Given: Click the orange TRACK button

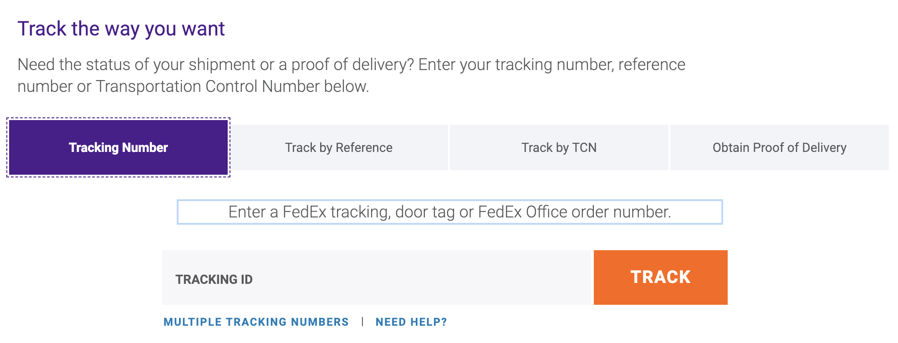Looking at the screenshot, I should [x=661, y=277].
